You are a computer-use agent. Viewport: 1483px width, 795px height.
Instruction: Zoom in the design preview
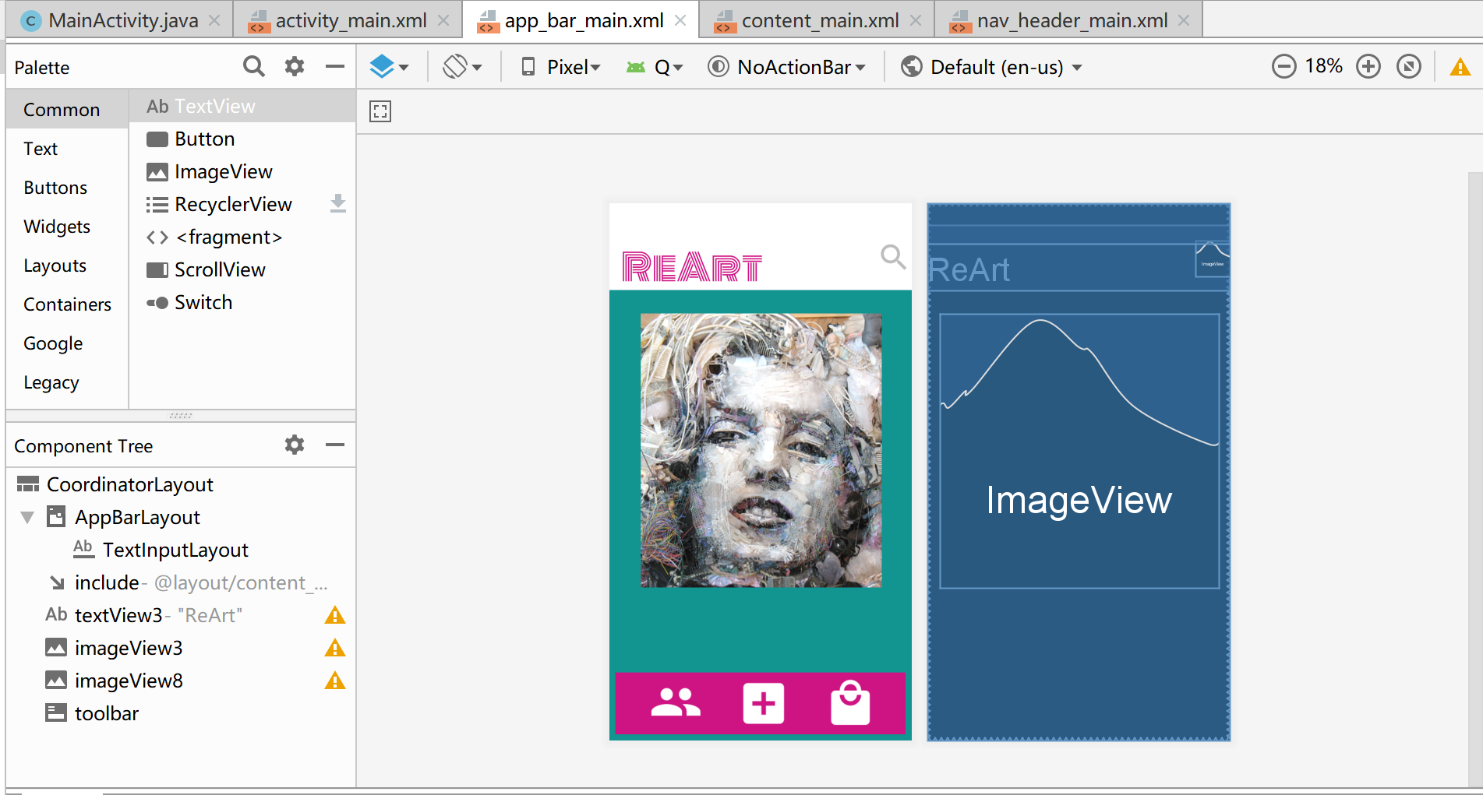[x=1368, y=67]
